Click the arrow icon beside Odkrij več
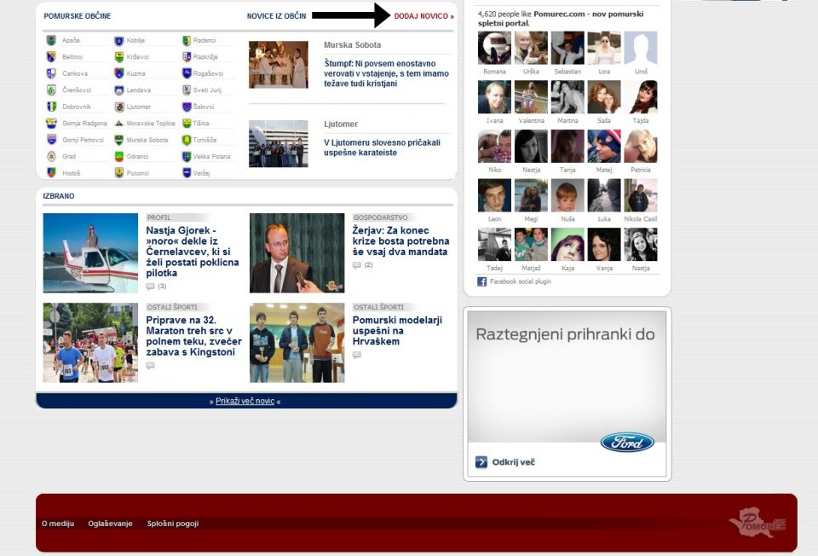Viewport: 818px width, 556px height. pos(481,462)
